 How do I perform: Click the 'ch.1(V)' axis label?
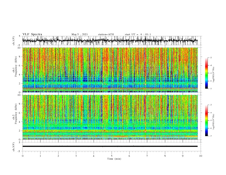point(14,41)
